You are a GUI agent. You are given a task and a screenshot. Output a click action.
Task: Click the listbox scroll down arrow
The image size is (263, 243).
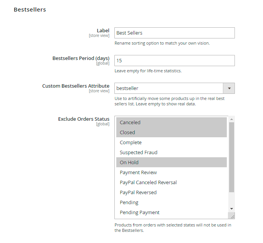231,208
